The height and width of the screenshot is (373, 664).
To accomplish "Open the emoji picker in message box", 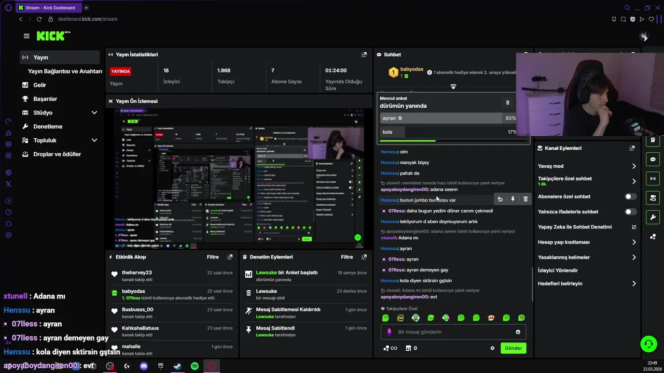I will click(x=518, y=332).
